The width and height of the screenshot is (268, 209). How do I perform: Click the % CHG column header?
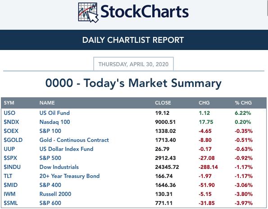coord(243,103)
